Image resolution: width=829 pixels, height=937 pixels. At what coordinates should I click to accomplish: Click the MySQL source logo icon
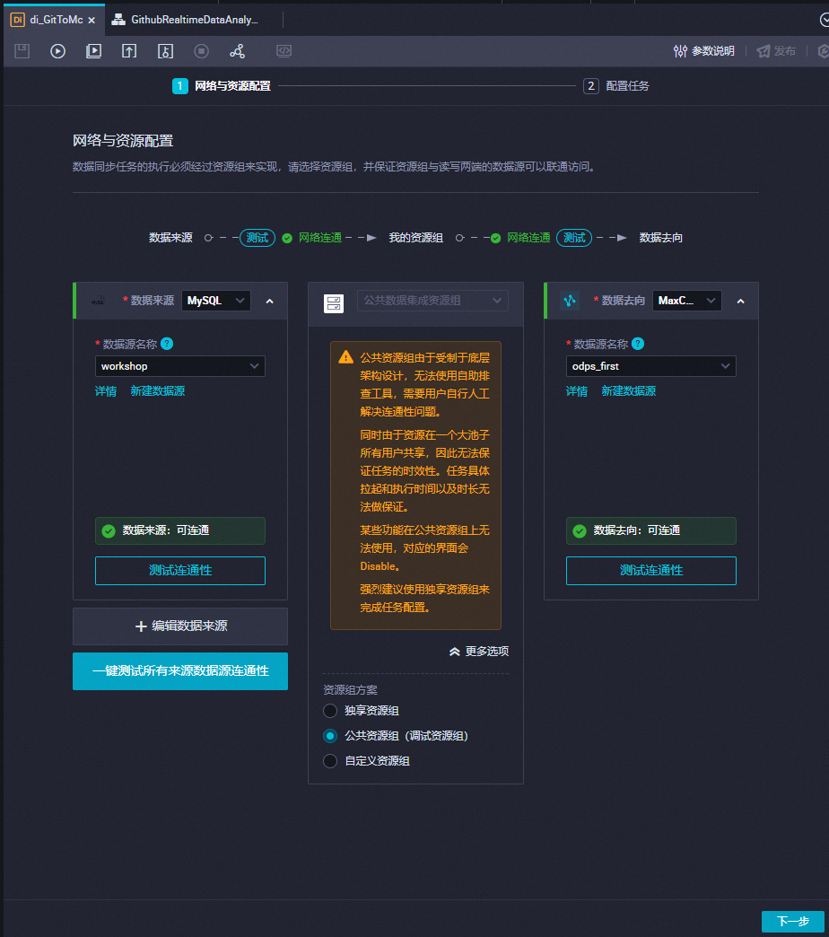98,302
